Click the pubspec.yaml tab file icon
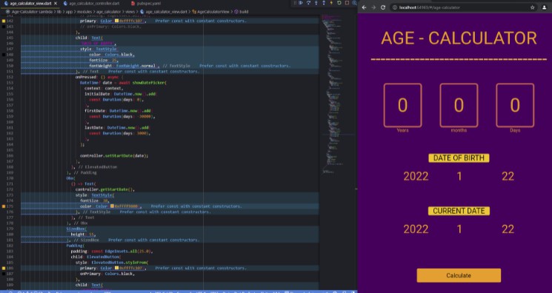Viewport: 552px width, 293px height. (x=133, y=3)
